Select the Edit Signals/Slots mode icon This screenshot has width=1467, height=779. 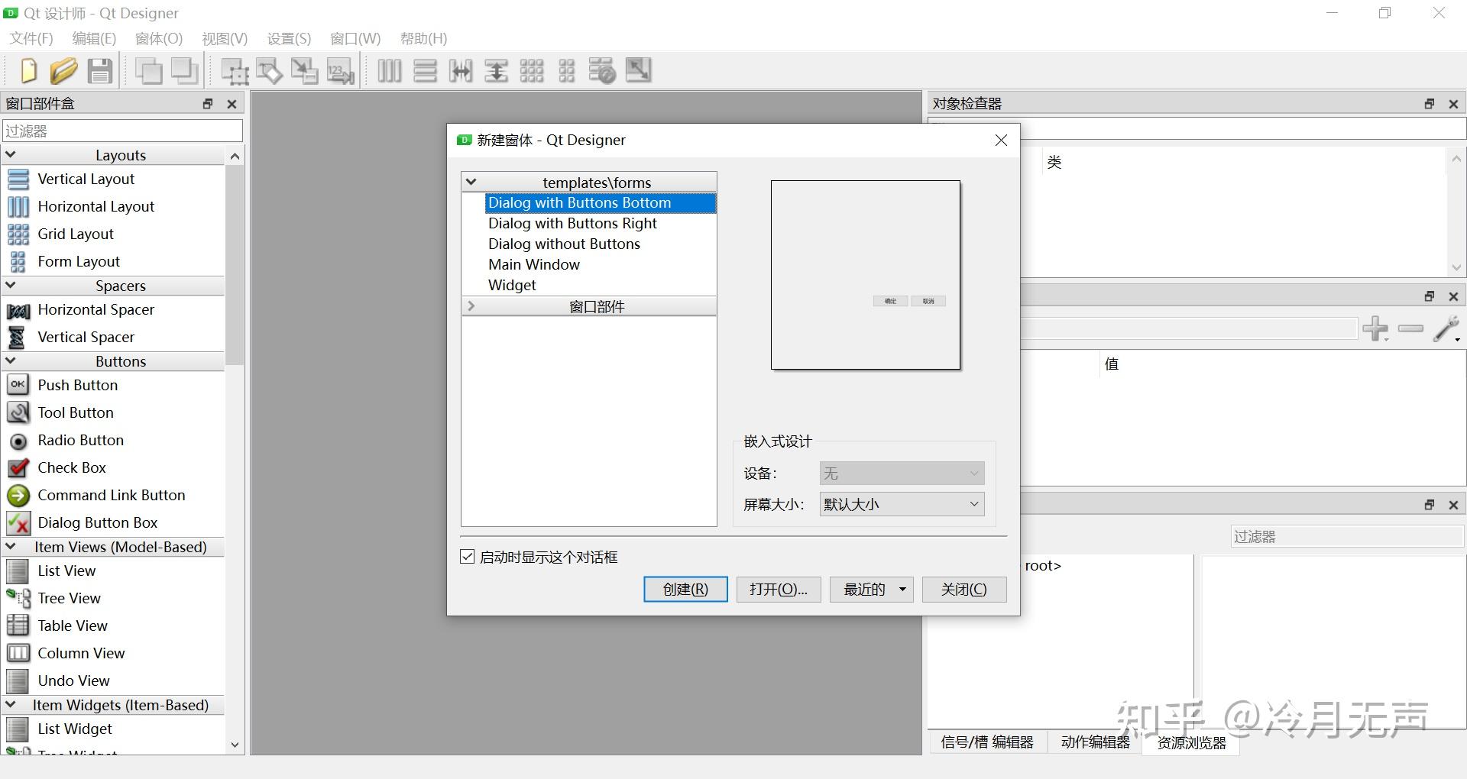click(270, 70)
